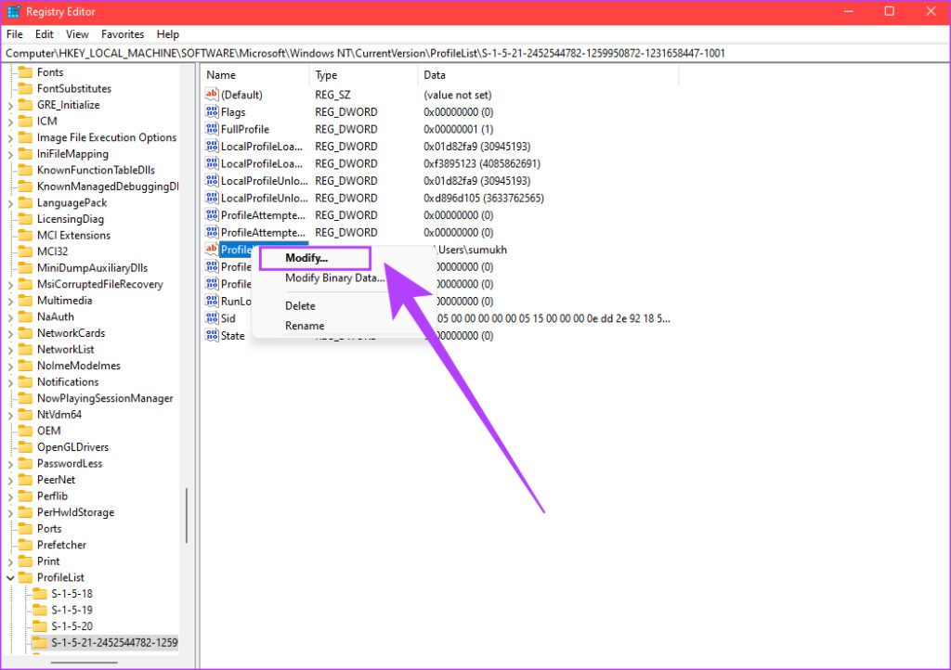
Task: Click the MCI32 folder icon
Action: point(25,251)
